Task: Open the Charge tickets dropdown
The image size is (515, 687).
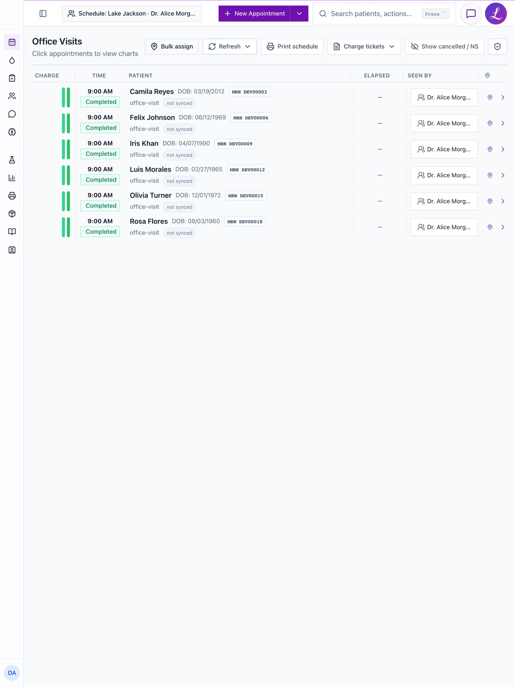Action: [364, 46]
